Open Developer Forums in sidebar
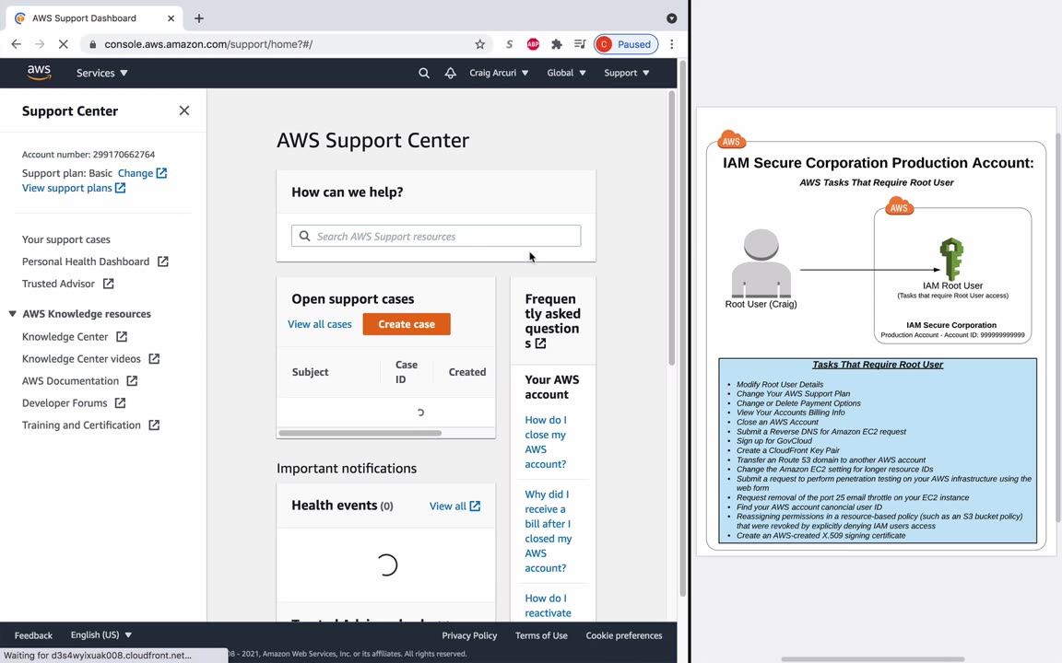 pyautogui.click(x=65, y=403)
